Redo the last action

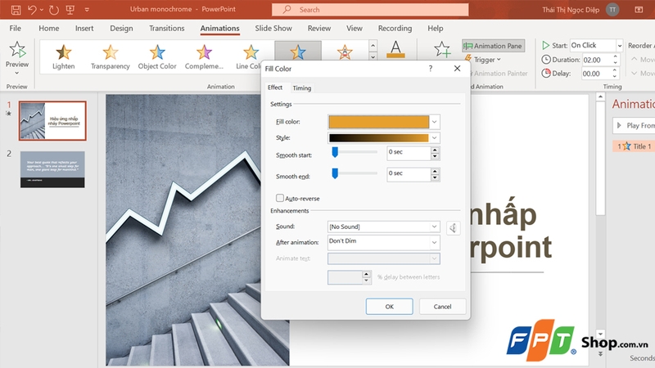53,10
